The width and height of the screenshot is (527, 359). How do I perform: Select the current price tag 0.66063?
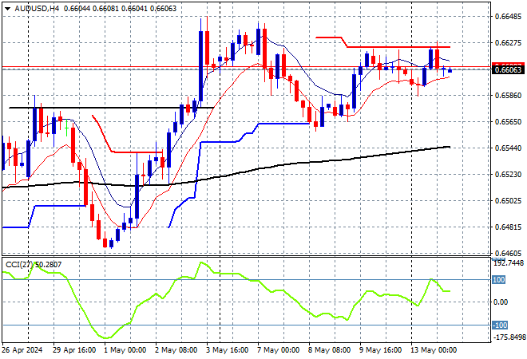pos(508,70)
